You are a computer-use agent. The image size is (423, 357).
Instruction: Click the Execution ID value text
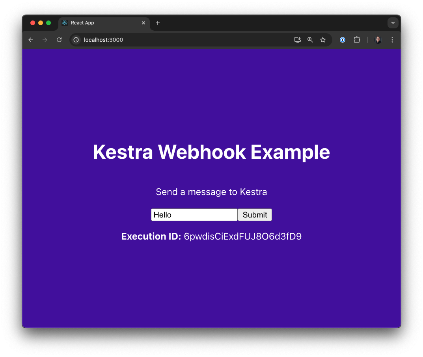(242, 236)
